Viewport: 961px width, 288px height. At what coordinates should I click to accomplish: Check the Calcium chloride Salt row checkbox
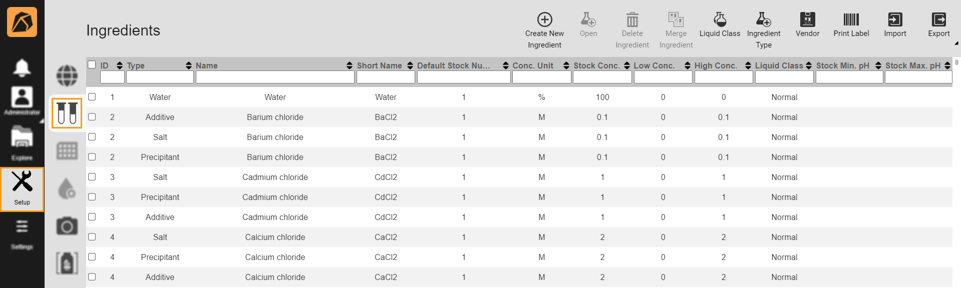click(92, 236)
